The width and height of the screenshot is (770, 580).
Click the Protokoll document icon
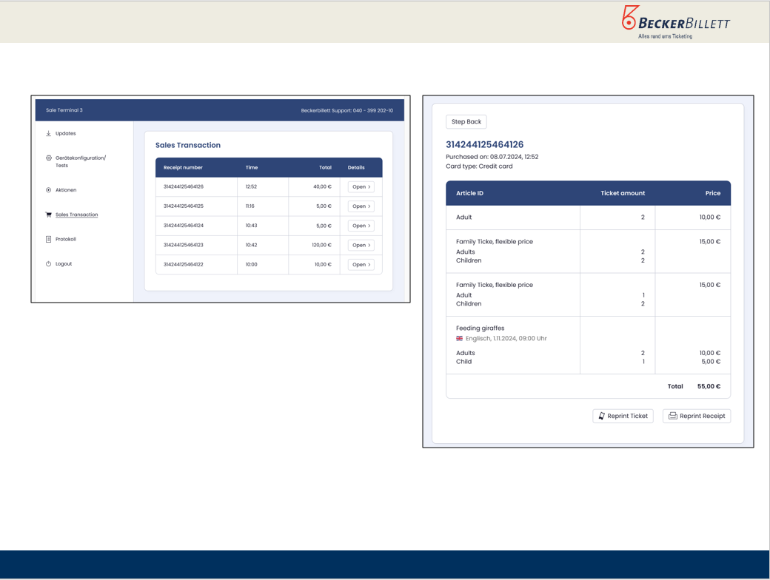49,239
